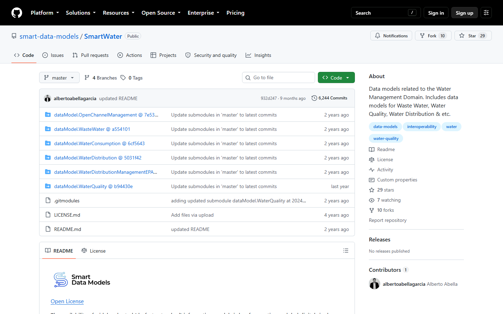Click the Sign in button
The height and width of the screenshot is (314, 503).
pos(436,13)
